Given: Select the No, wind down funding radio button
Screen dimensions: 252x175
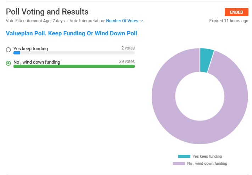Looking at the screenshot, I should tap(9, 63).
